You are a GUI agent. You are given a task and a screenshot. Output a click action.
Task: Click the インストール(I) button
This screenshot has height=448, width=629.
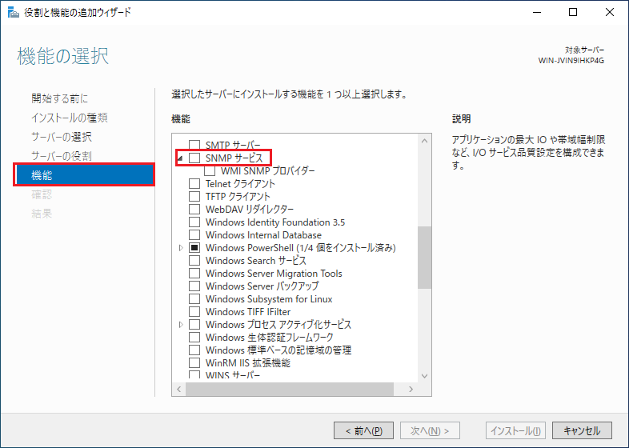click(515, 430)
